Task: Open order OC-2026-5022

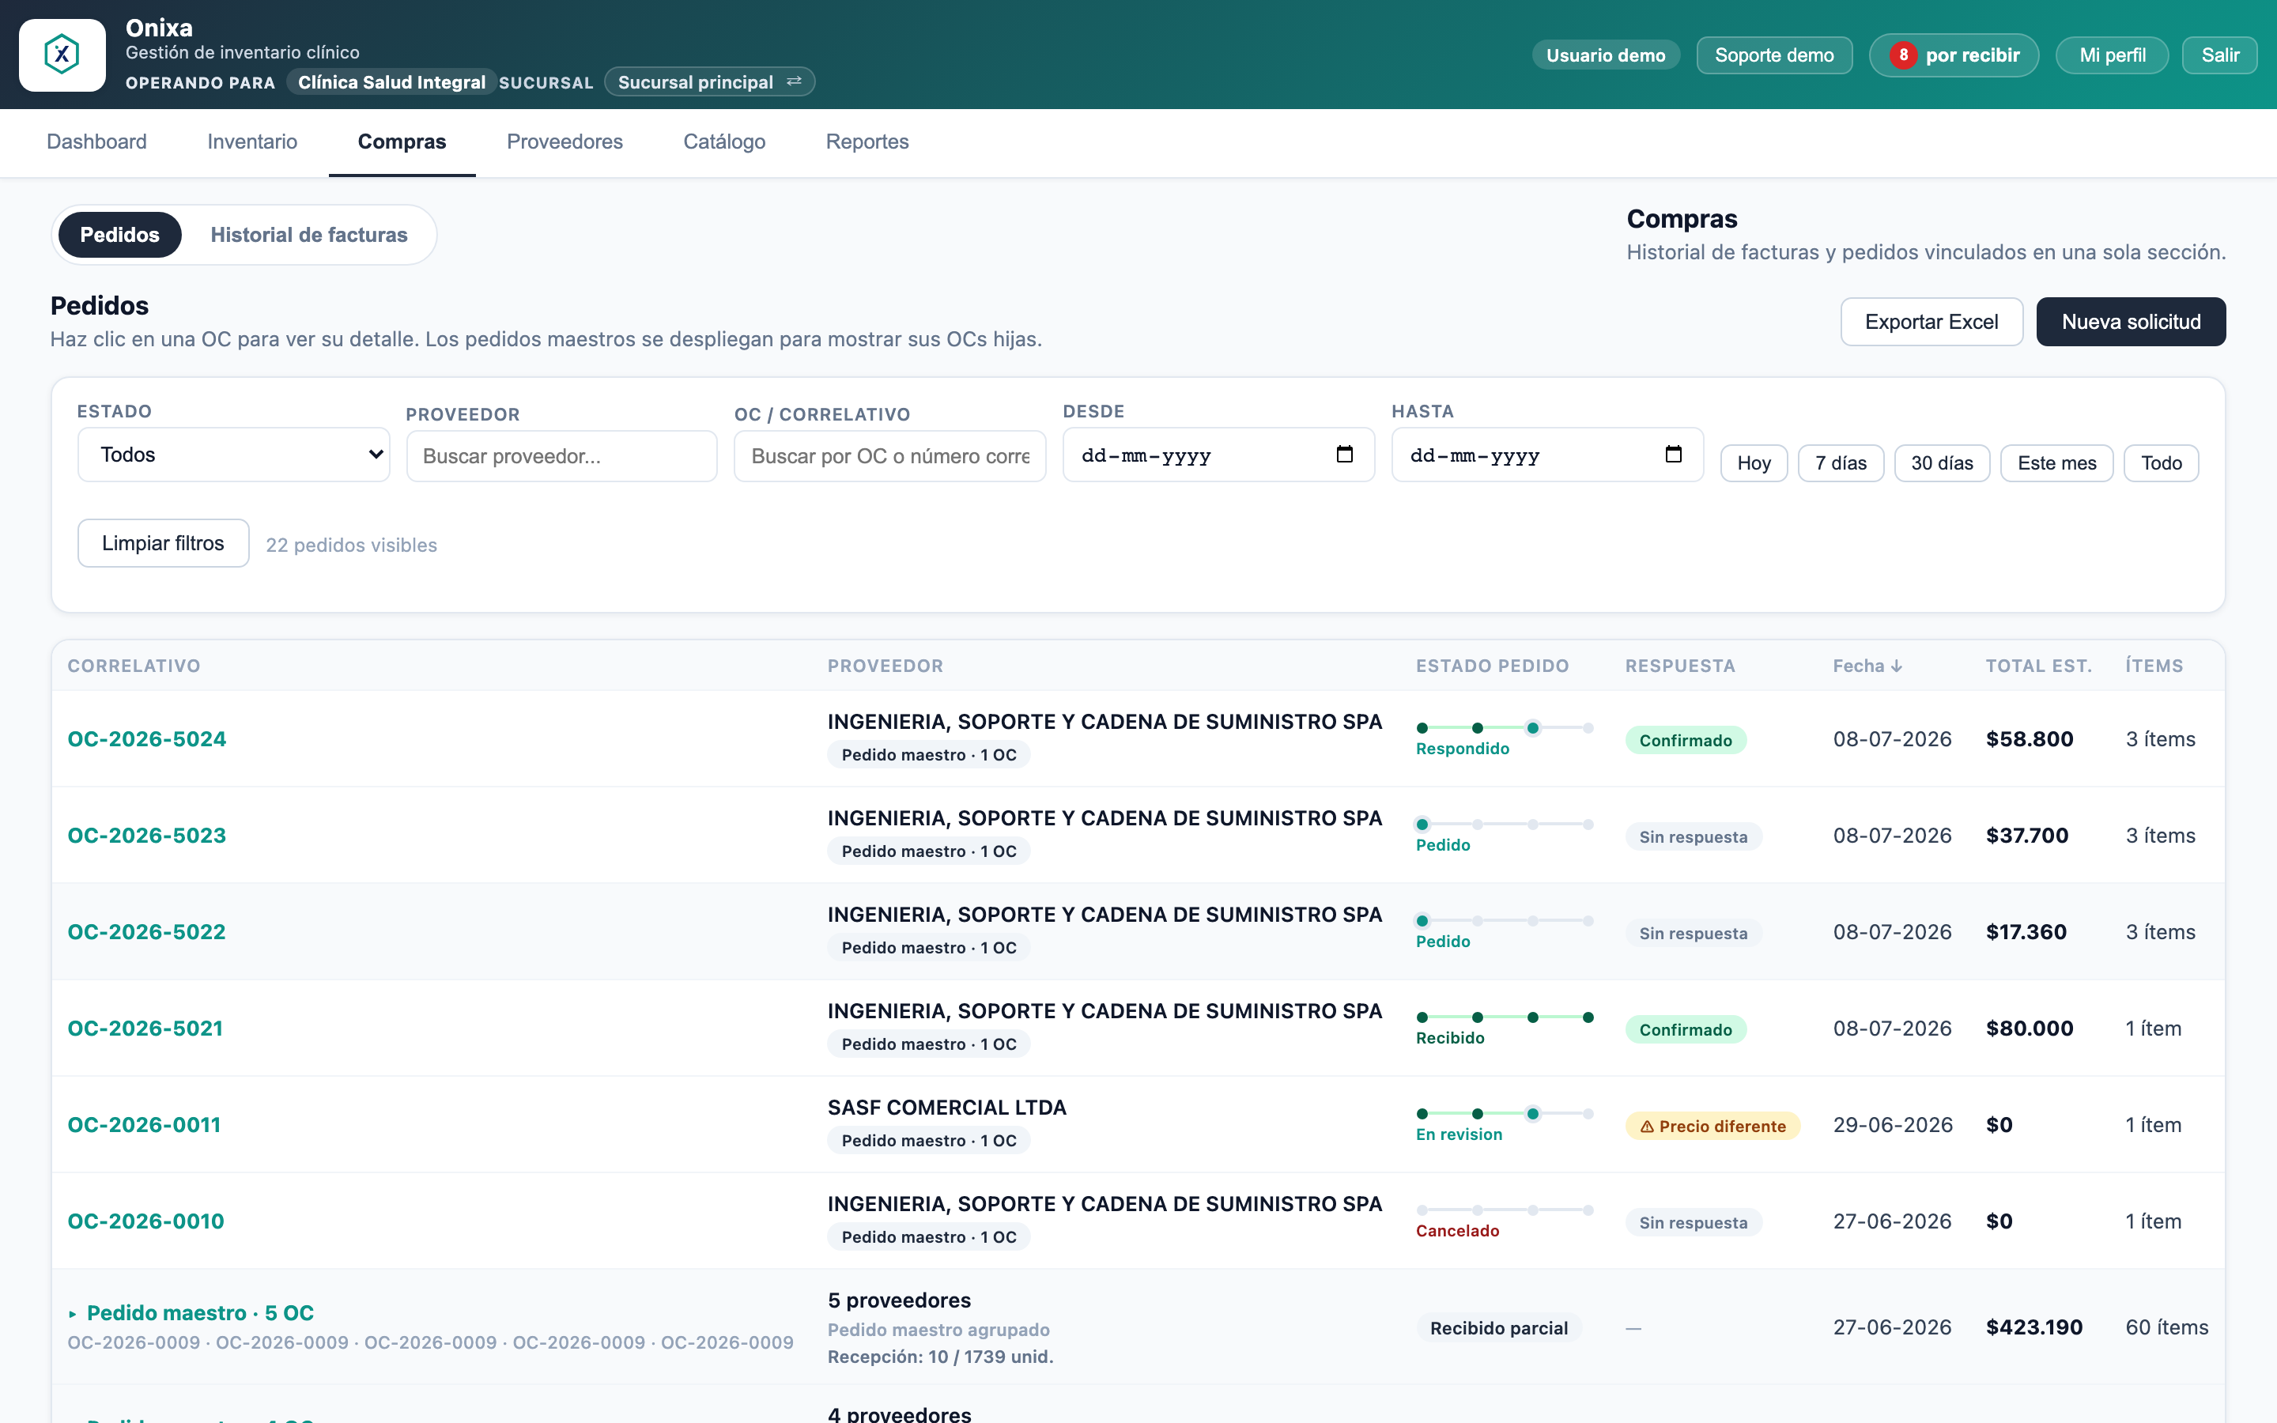Action: point(147,932)
